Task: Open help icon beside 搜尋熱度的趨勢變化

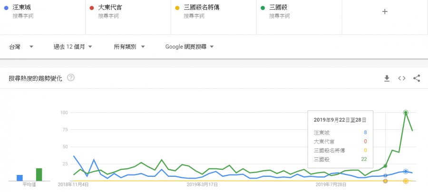Action: coord(71,77)
